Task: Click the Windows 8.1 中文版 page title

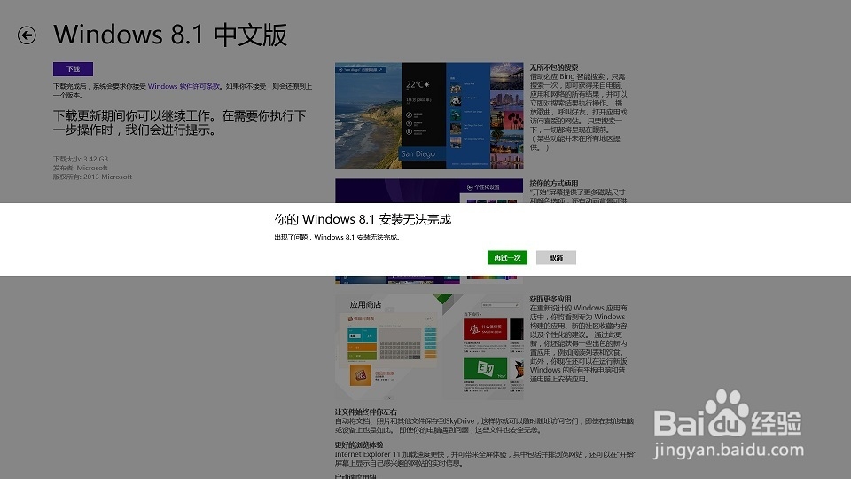Action: pyautogui.click(x=170, y=35)
